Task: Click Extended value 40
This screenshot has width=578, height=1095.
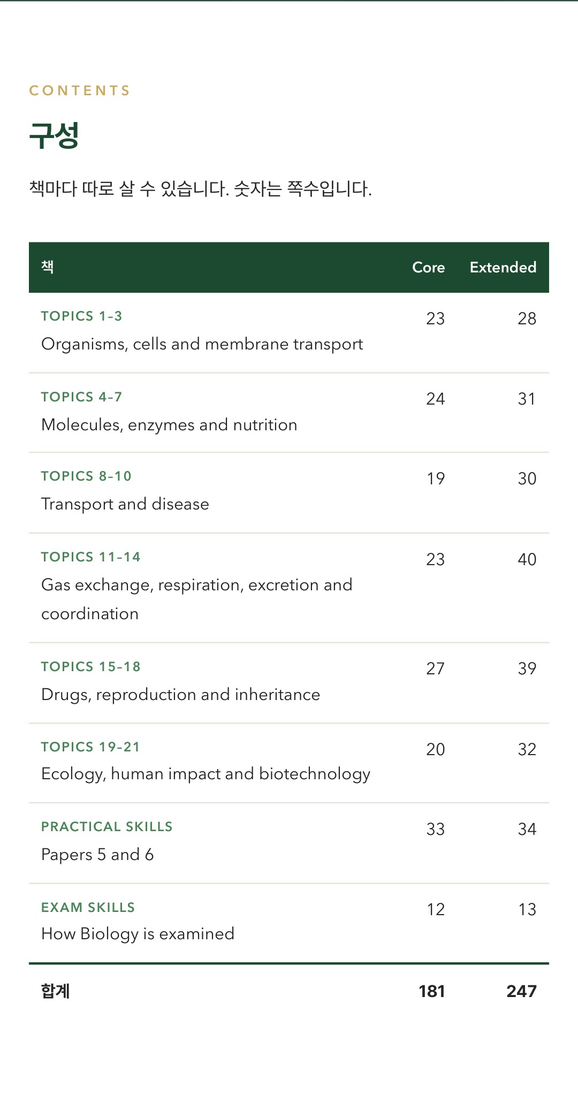Action: coord(527,559)
